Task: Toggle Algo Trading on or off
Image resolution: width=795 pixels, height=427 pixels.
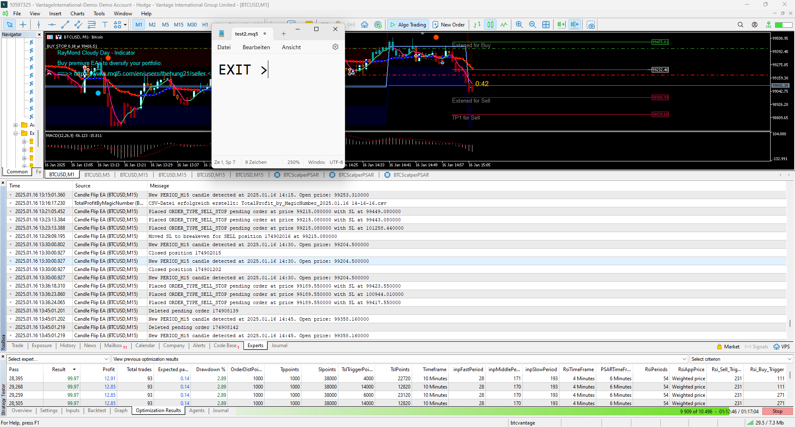Action: pyautogui.click(x=408, y=25)
